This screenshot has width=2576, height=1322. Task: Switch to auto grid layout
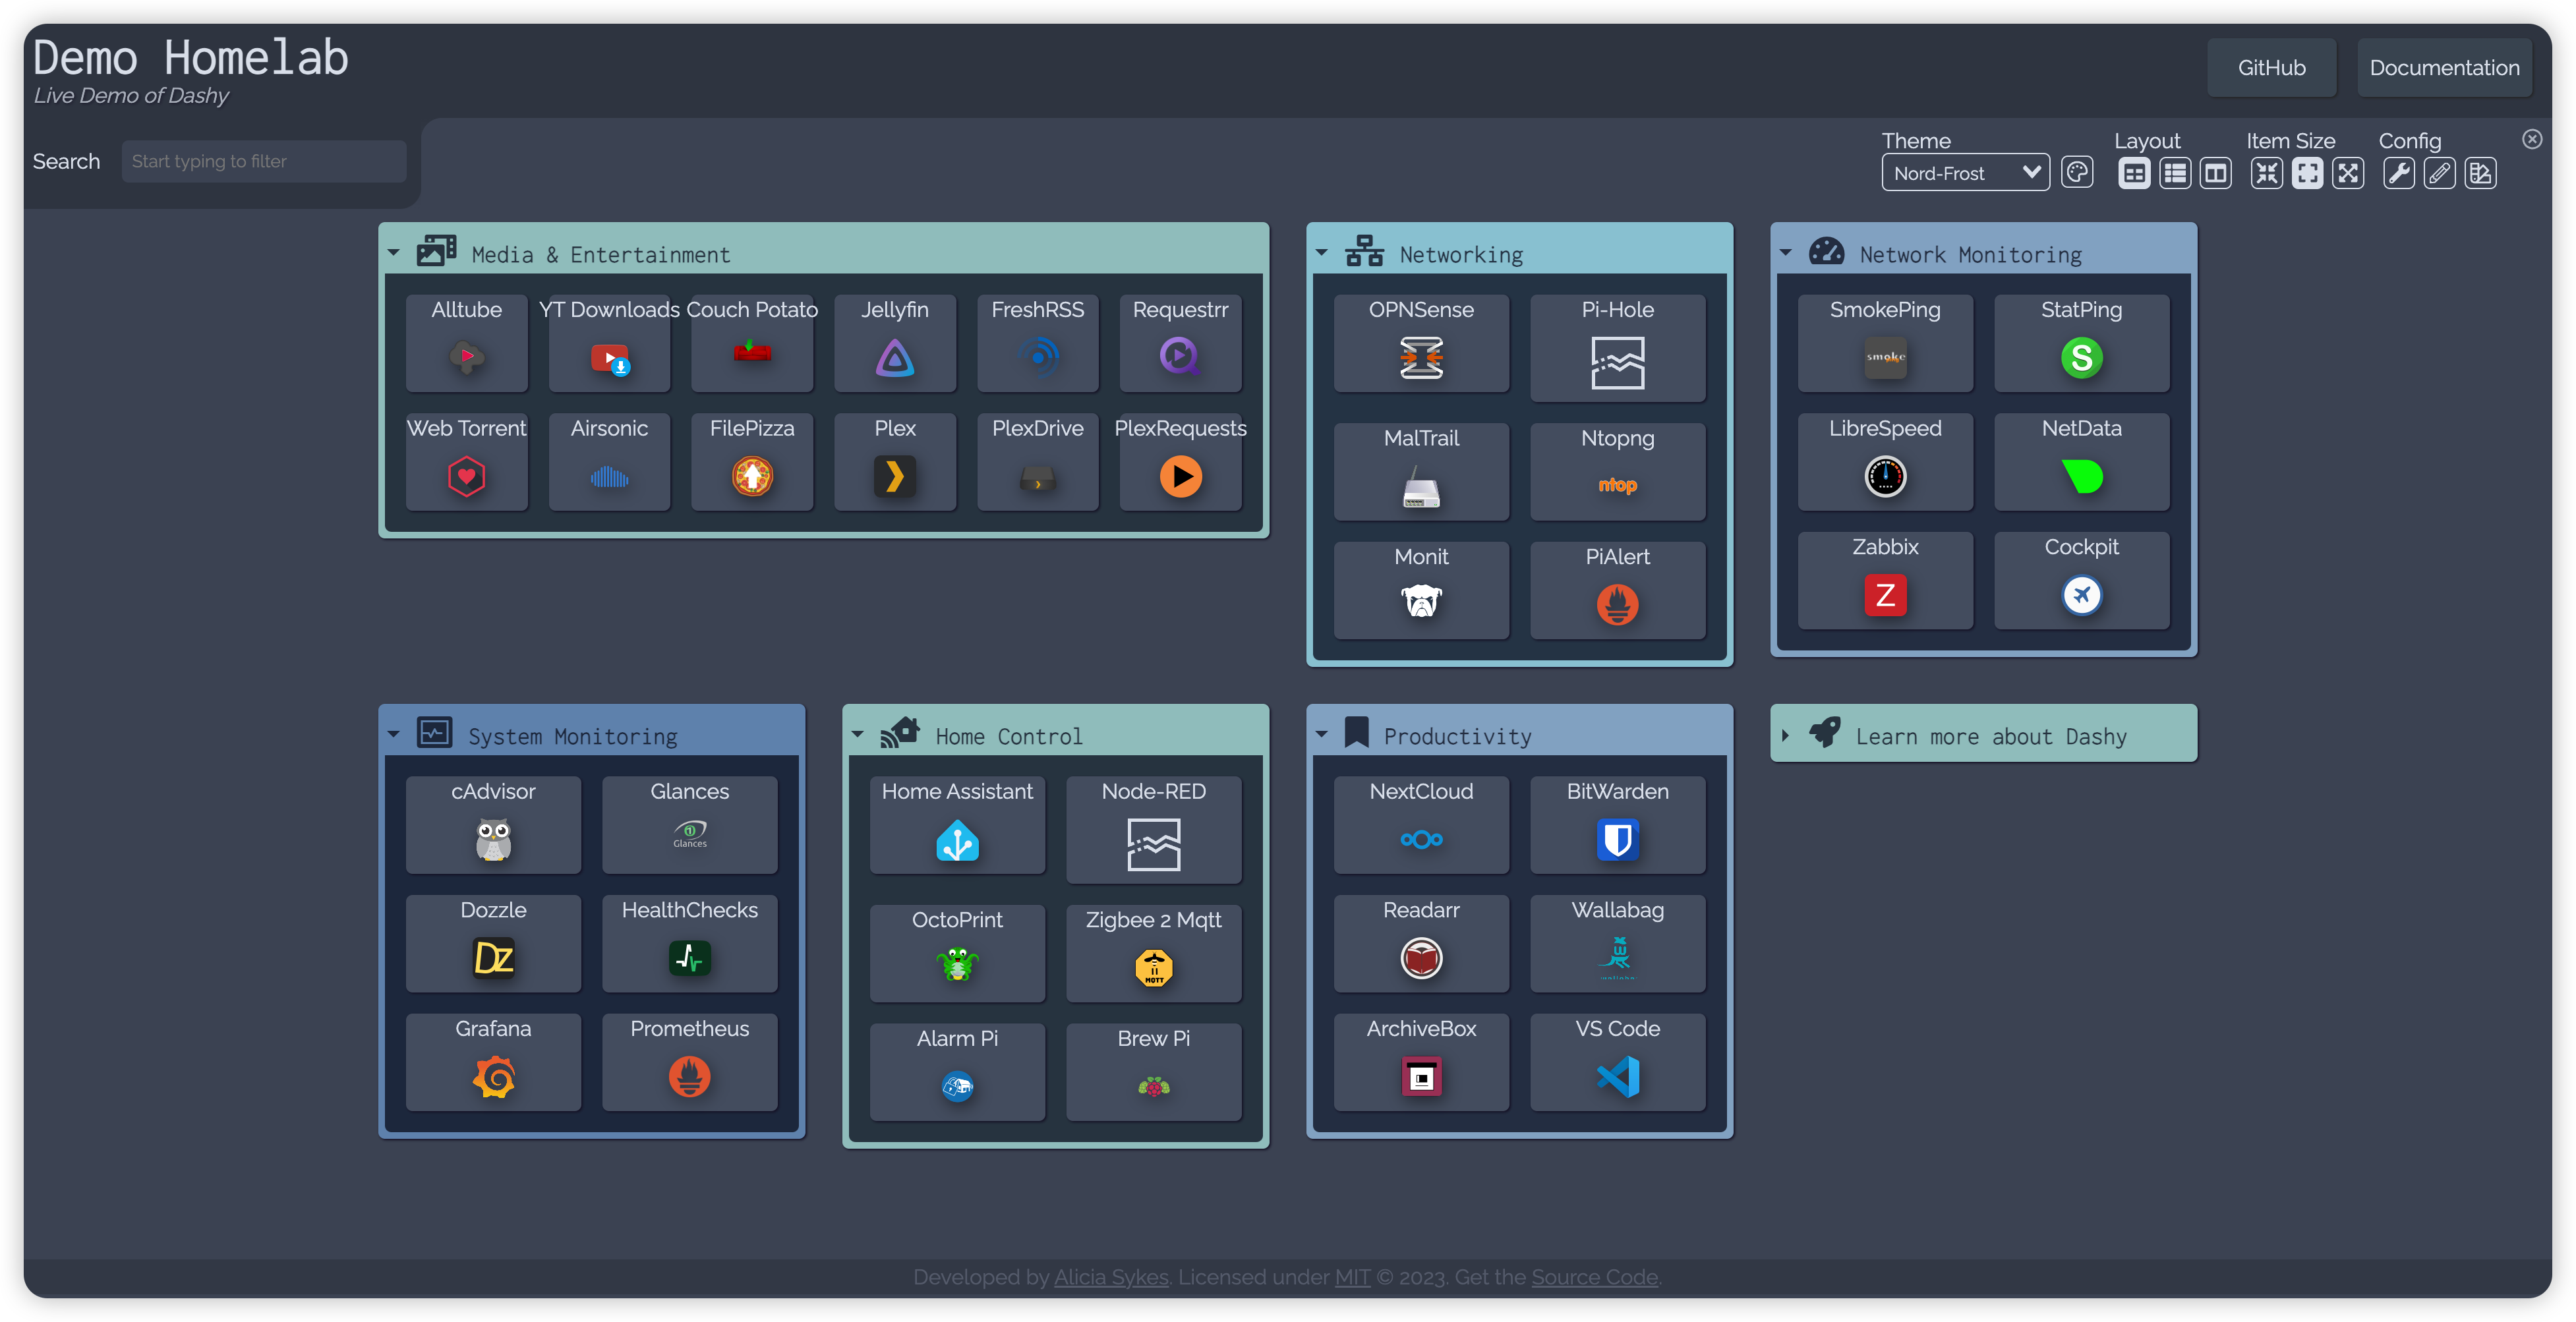point(2133,173)
